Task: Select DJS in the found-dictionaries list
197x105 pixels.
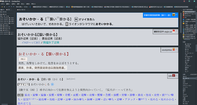Action: [x=189, y=18]
